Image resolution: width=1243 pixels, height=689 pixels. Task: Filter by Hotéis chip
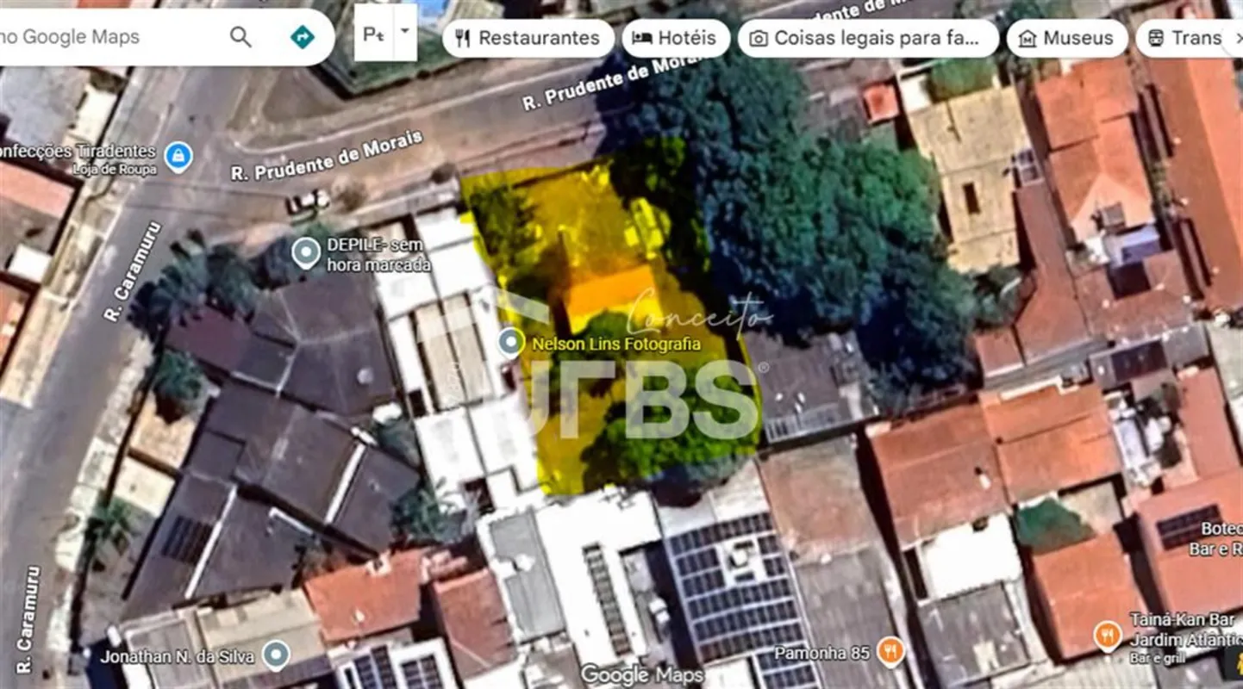676,38
